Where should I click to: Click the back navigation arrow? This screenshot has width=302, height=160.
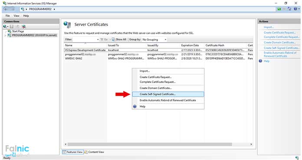(6, 9)
